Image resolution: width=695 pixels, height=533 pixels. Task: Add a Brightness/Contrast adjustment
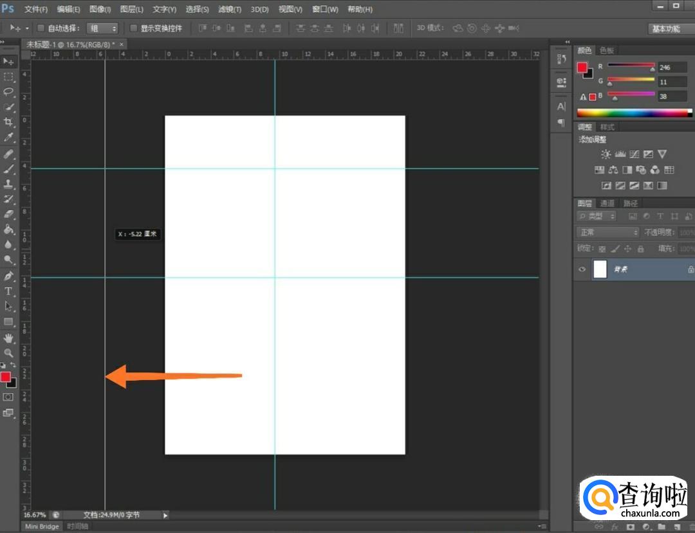click(x=606, y=154)
